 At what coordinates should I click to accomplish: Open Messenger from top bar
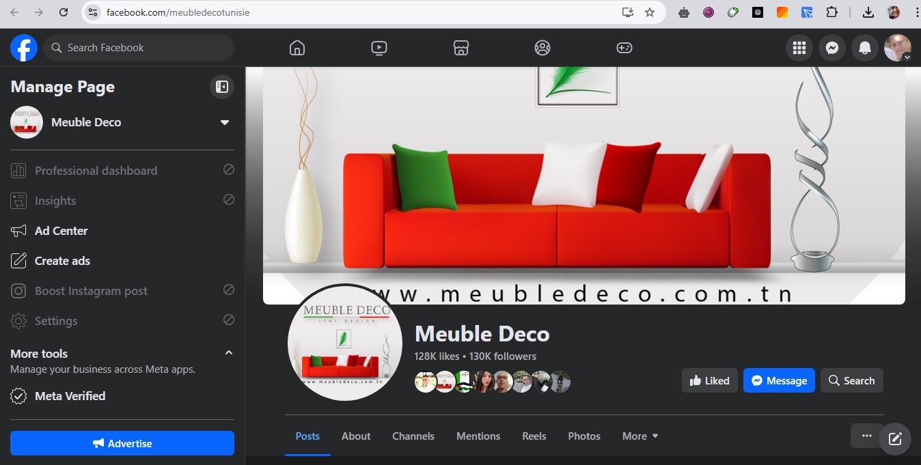[831, 48]
